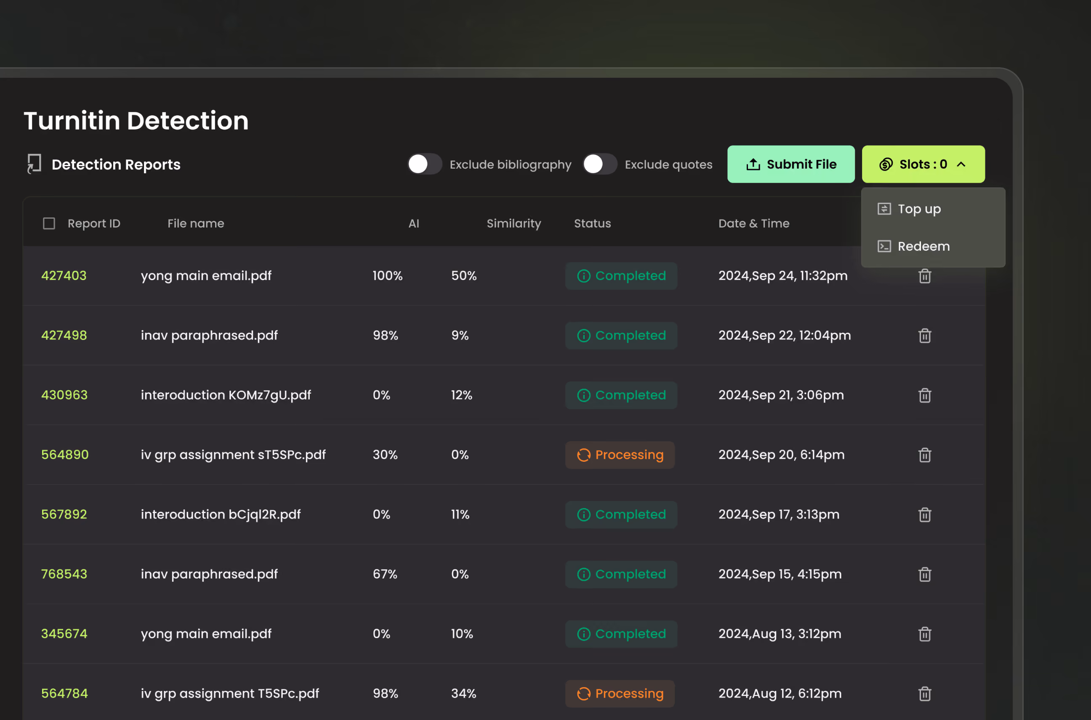The width and height of the screenshot is (1091, 720).
Task: Click the 100% AI score value
Action: [x=387, y=275]
